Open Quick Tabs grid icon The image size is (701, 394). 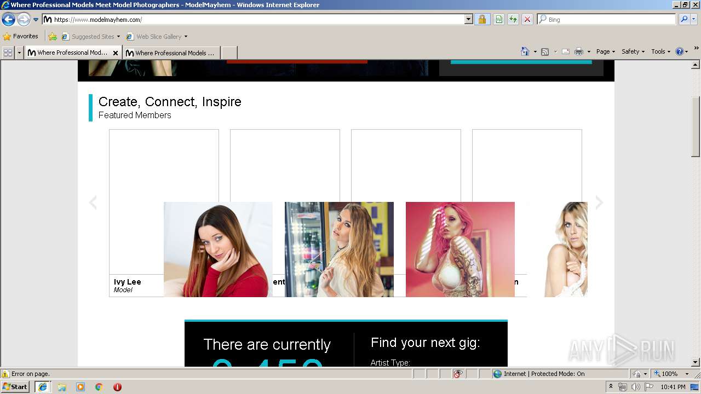click(x=8, y=53)
